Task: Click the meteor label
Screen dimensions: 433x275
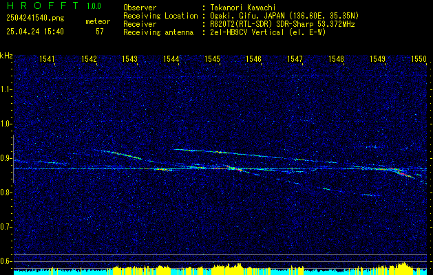Action: click(98, 21)
